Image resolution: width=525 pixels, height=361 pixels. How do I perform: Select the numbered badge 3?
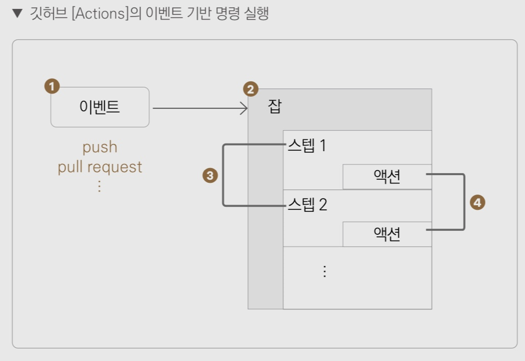pos(210,176)
